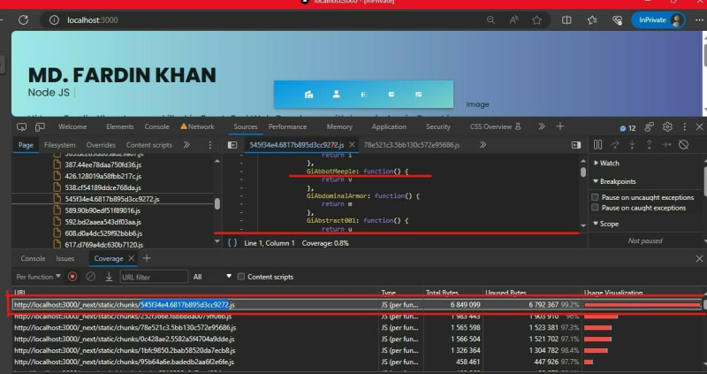Deactivate breakpoints icon
The width and height of the screenshot is (707, 374).
pyautogui.click(x=683, y=144)
